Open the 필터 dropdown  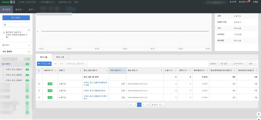point(252,64)
